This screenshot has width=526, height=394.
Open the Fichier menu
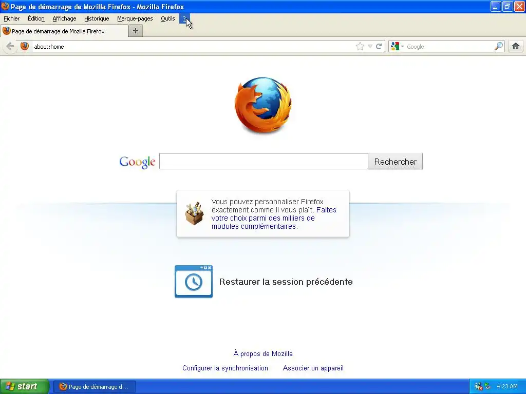(12, 18)
